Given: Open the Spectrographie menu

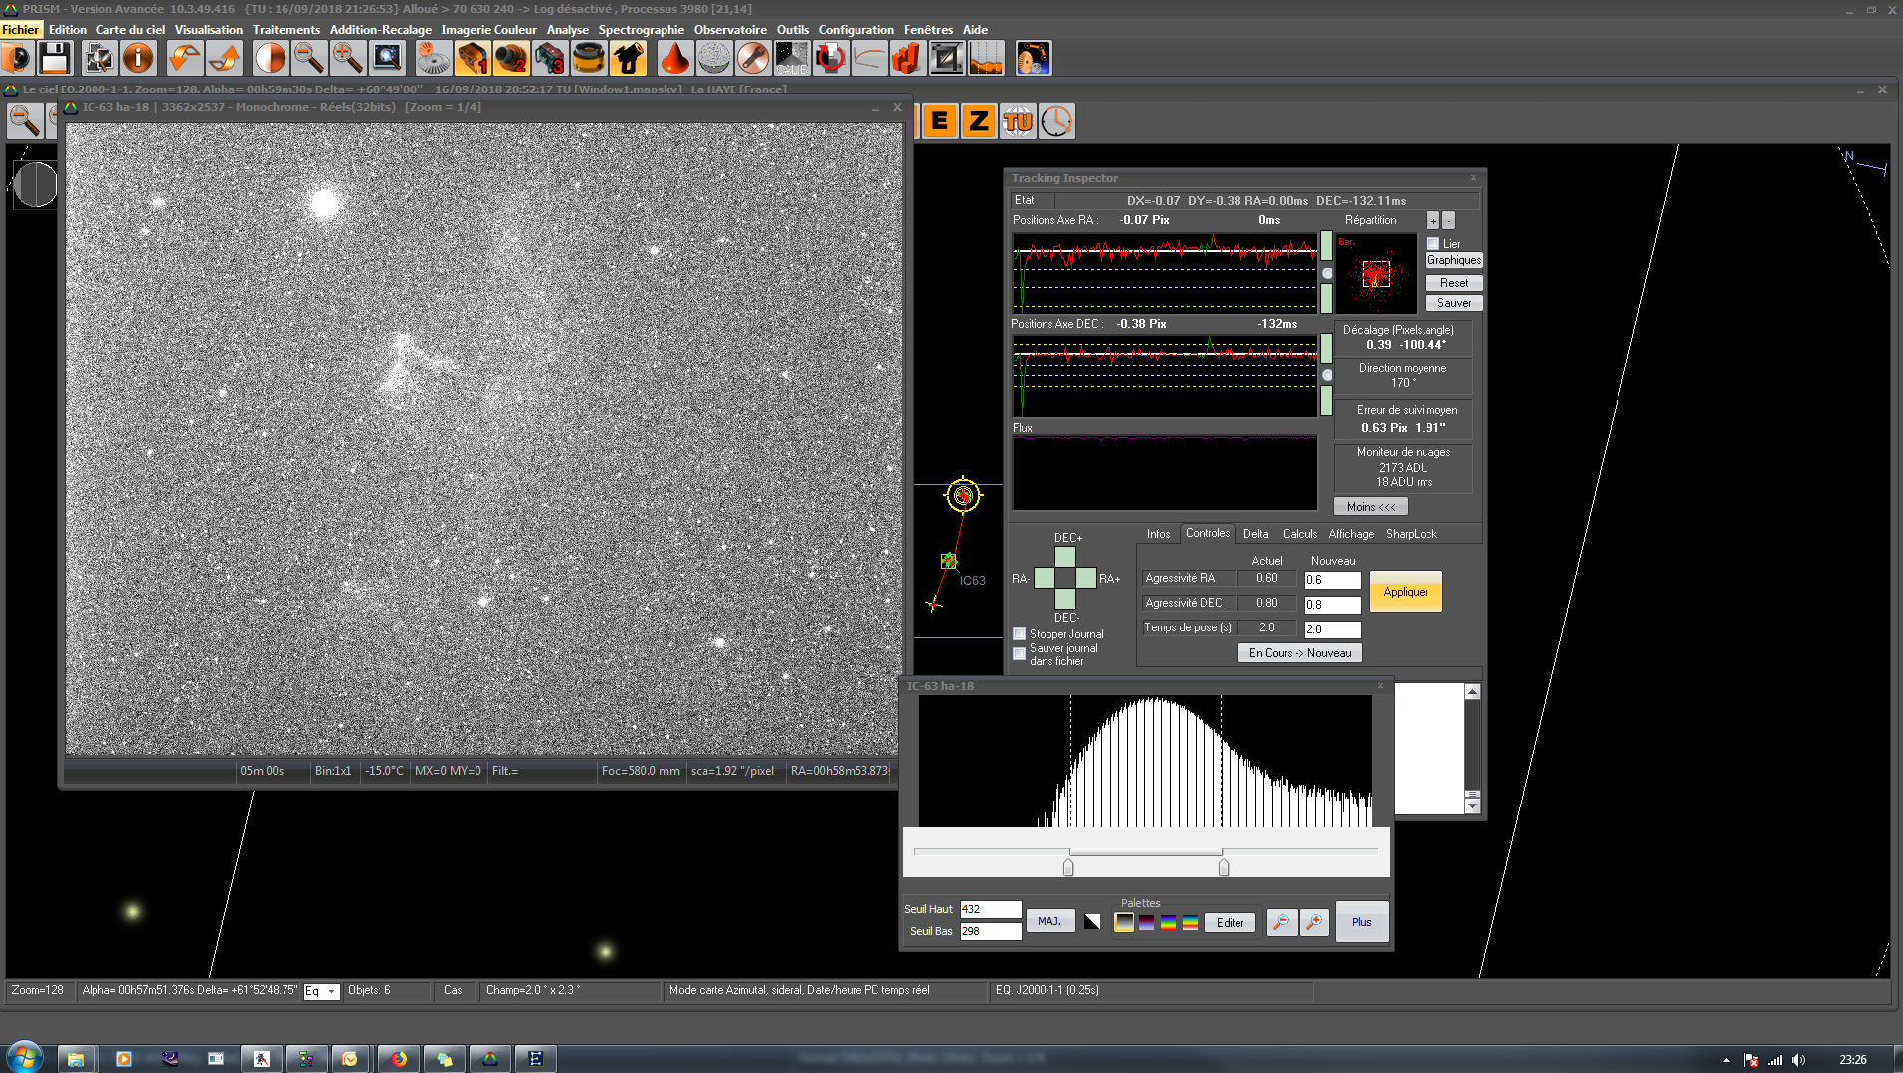Looking at the screenshot, I should [641, 30].
